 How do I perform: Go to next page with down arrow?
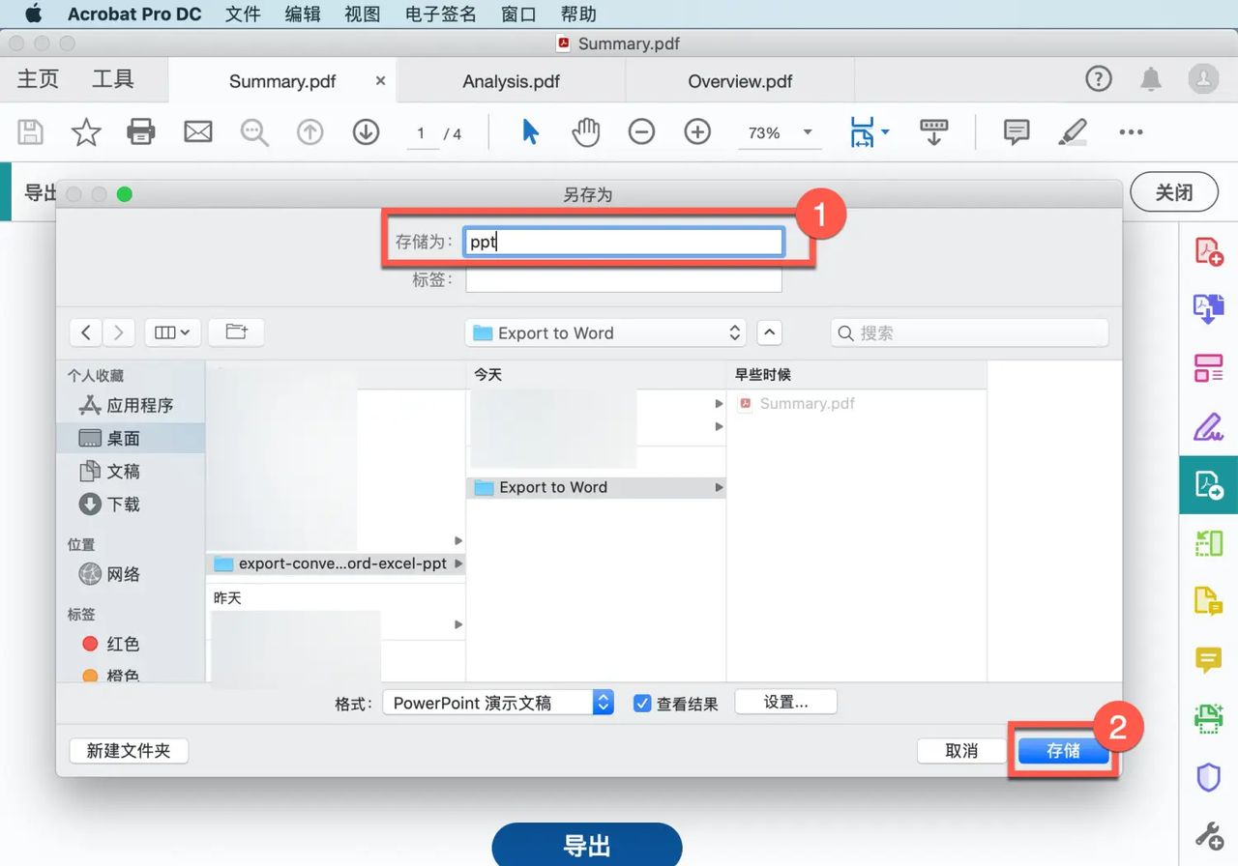pyautogui.click(x=366, y=132)
